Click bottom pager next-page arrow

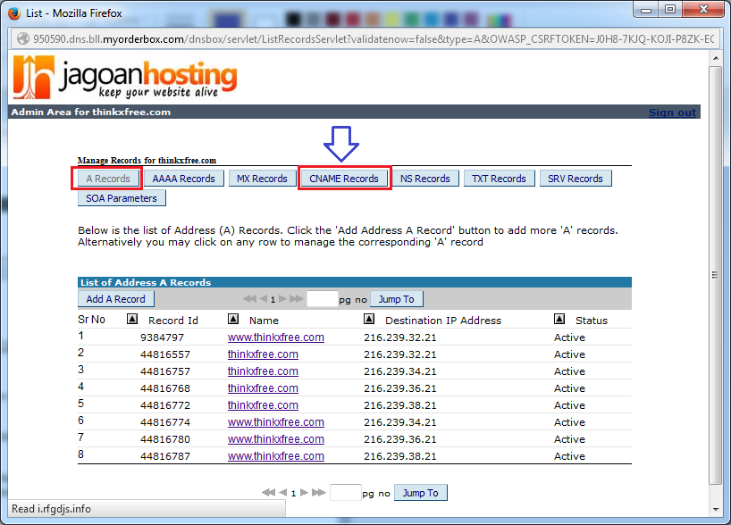304,492
